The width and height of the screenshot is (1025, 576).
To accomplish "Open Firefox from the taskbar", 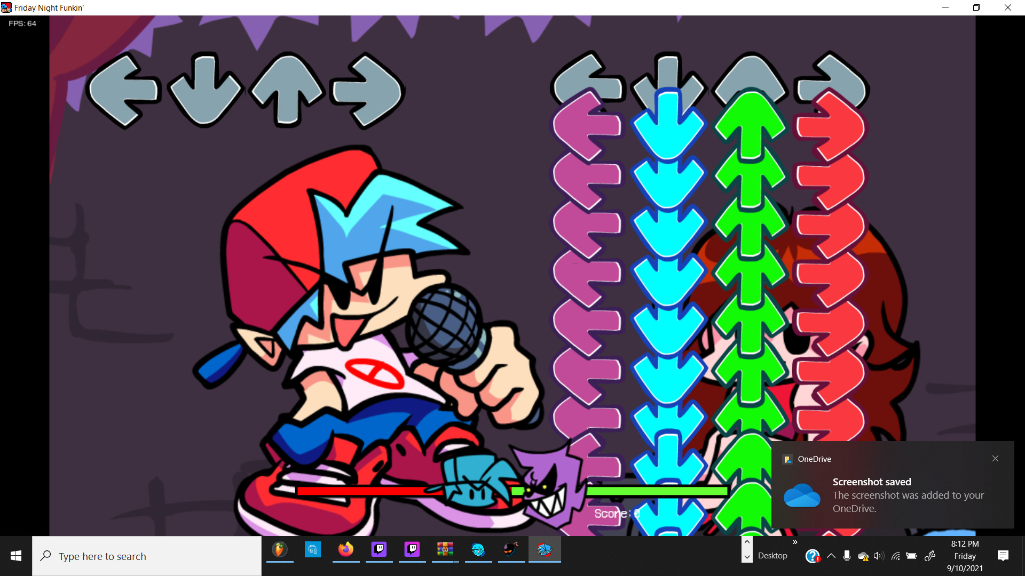I will pyautogui.click(x=346, y=549).
